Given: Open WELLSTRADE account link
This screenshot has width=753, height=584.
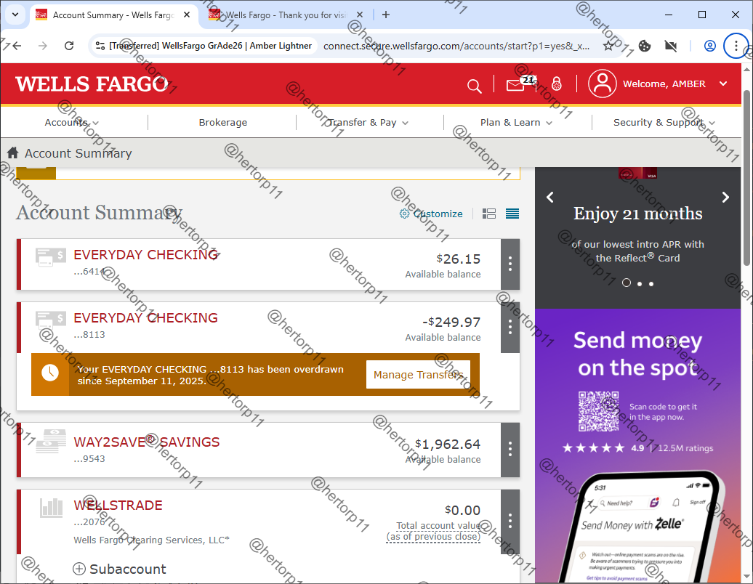Looking at the screenshot, I should pos(118,505).
